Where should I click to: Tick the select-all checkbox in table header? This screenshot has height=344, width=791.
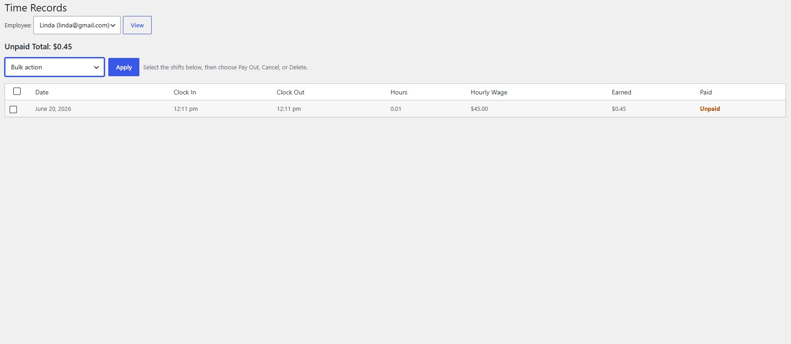point(17,91)
